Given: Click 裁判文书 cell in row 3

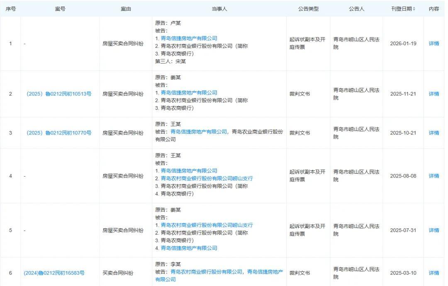Looking at the screenshot, I should 300,133.
